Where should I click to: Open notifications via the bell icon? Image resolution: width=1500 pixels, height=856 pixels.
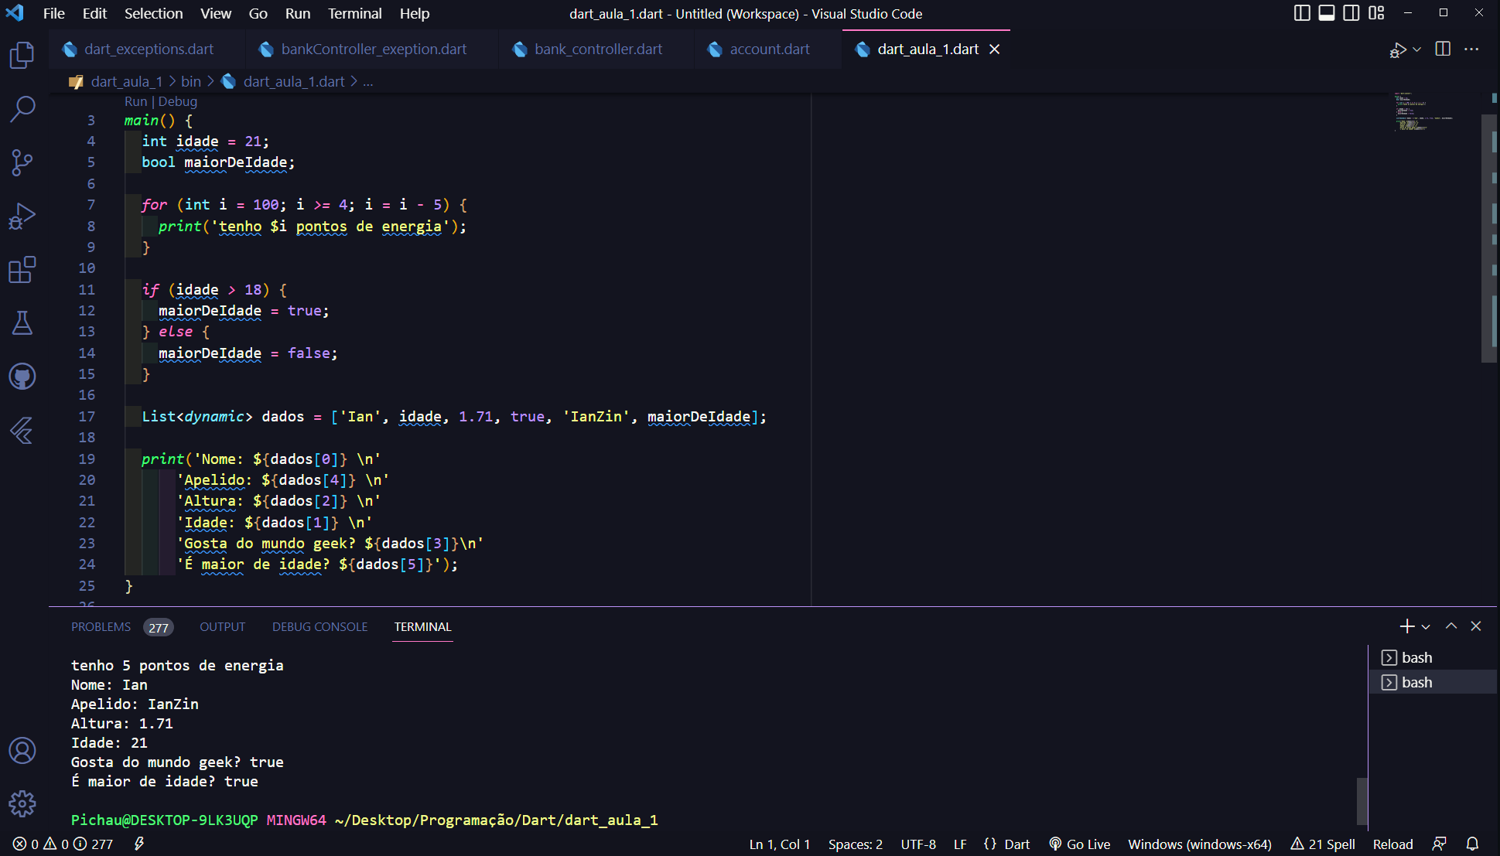(x=1472, y=844)
